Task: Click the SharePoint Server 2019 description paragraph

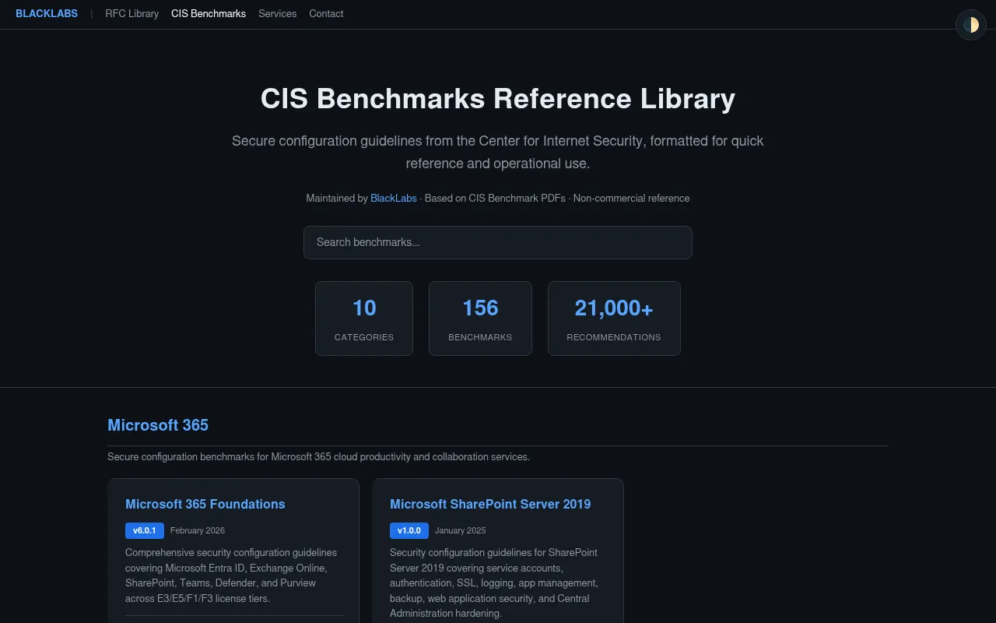Action: [498, 583]
